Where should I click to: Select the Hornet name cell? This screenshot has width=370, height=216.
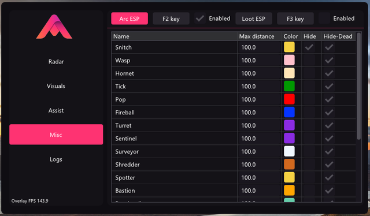click(174, 73)
